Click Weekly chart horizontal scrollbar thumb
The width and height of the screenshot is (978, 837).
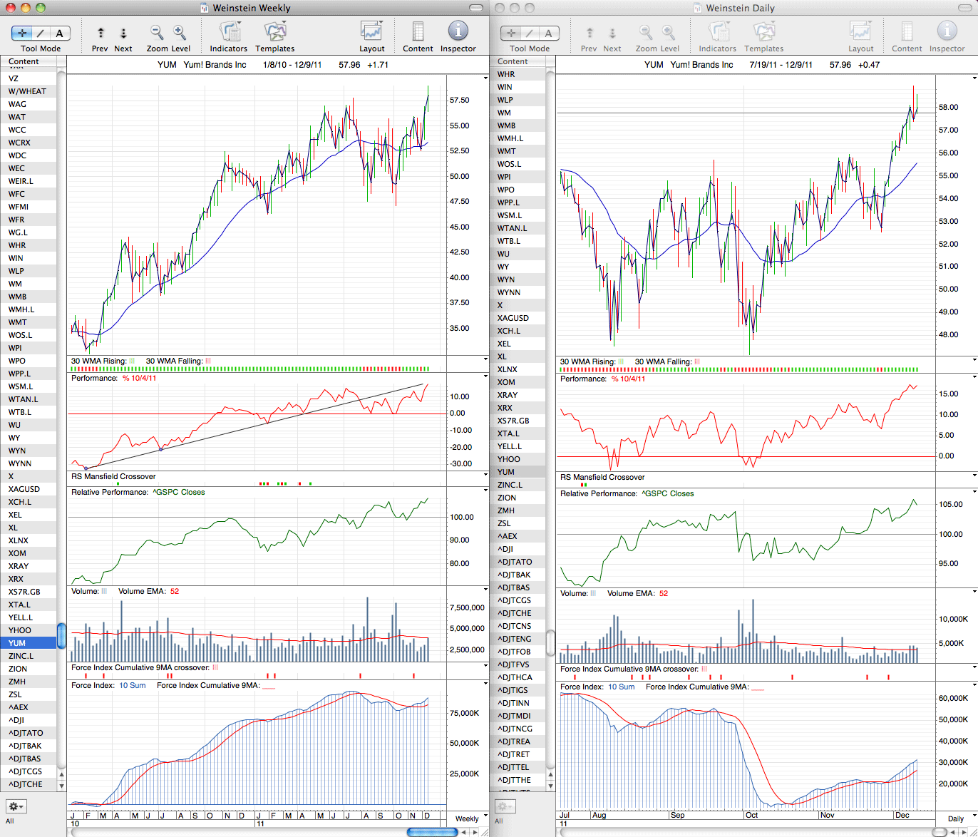click(x=432, y=832)
